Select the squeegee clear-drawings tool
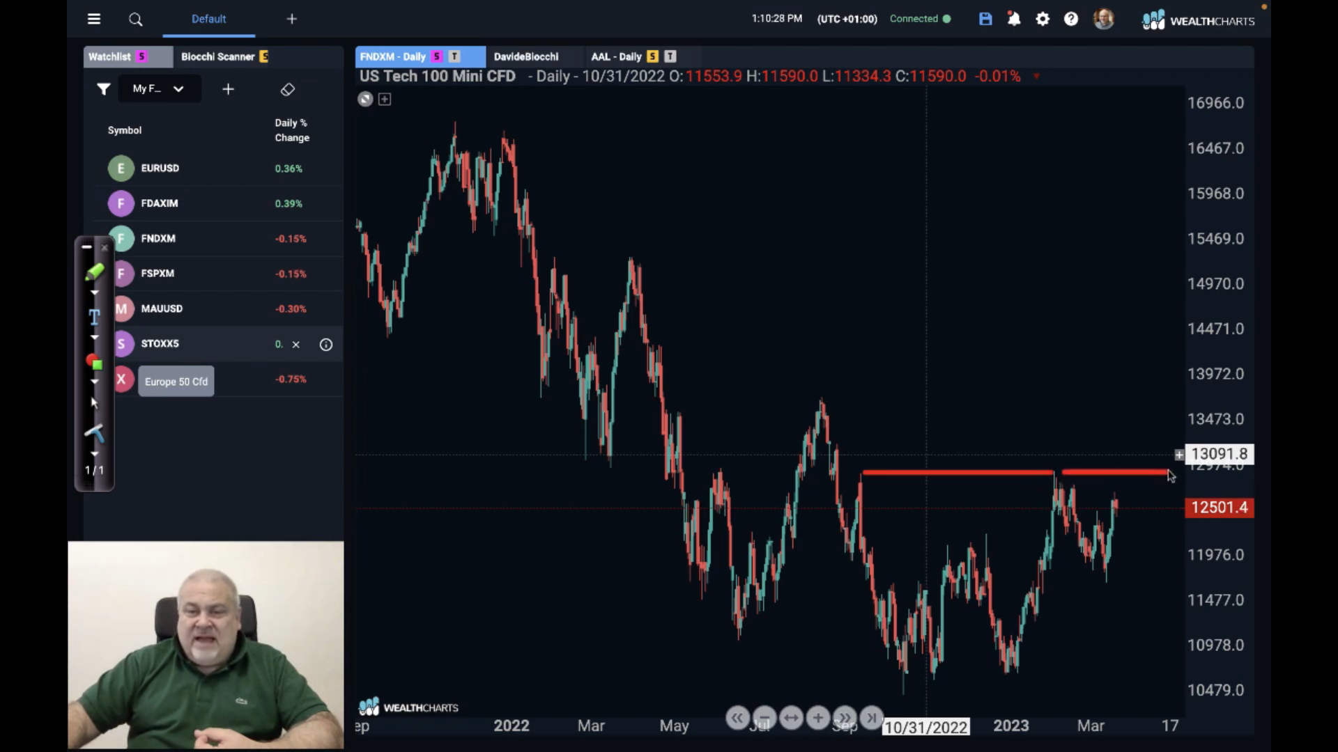1338x752 pixels. pyautogui.click(x=94, y=433)
